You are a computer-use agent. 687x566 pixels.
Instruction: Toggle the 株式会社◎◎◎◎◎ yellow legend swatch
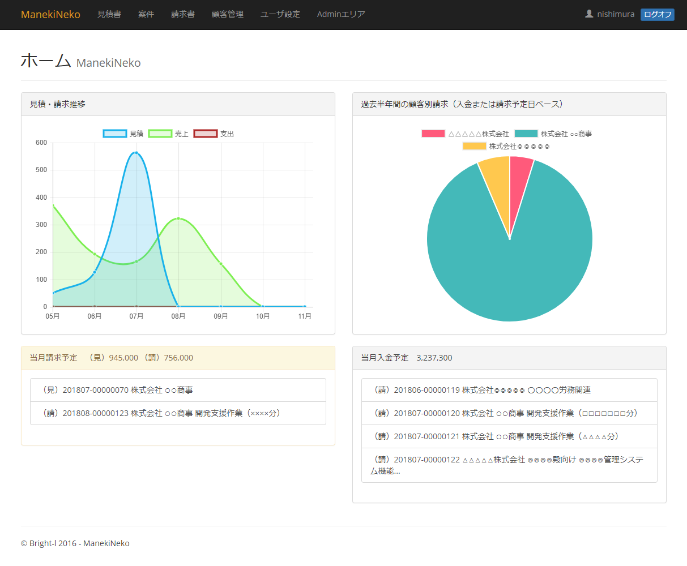pyautogui.click(x=475, y=146)
